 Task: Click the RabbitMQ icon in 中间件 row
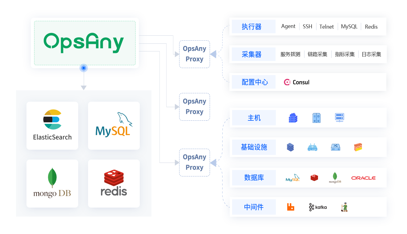291,207
